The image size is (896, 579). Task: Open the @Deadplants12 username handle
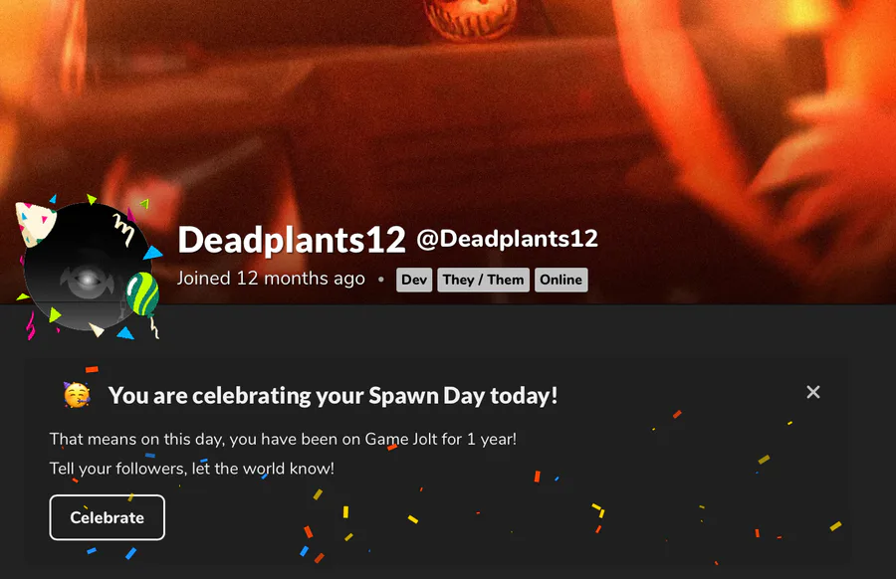tap(508, 238)
